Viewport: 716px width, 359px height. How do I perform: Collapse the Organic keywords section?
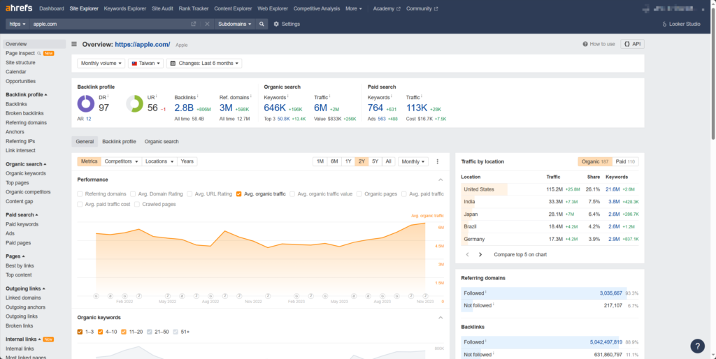click(x=441, y=318)
